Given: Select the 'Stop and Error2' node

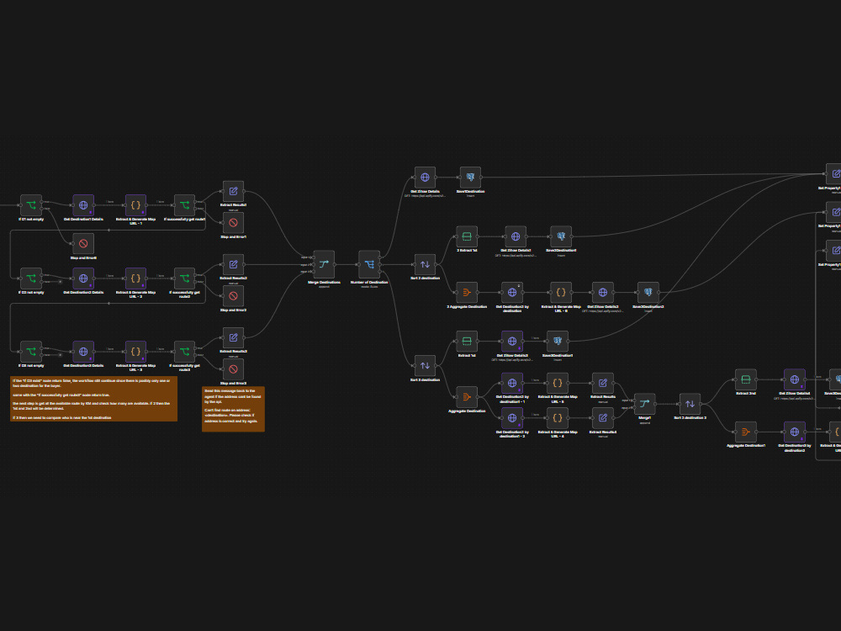Looking at the screenshot, I should pyautogui.click(x=233, y=296).
